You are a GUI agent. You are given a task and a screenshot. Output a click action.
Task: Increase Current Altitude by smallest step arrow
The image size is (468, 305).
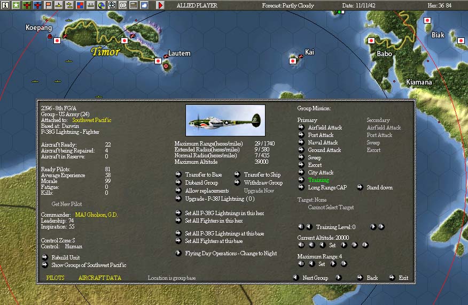(x=344, y=245)
